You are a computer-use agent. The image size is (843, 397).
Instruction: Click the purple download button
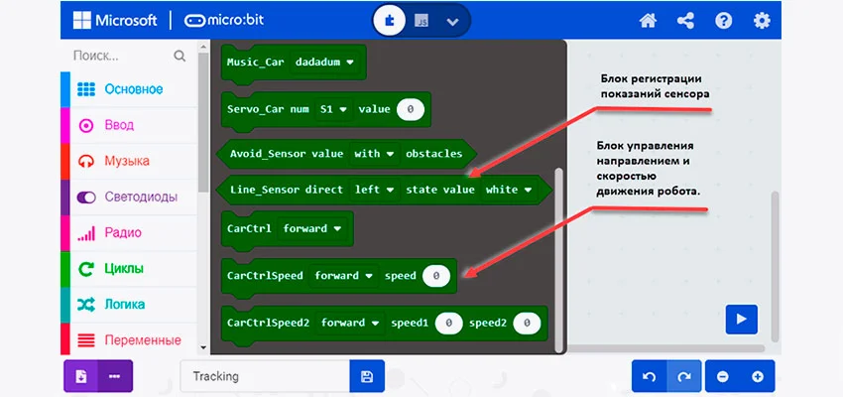pyautogui.click(x=80, y=377)
